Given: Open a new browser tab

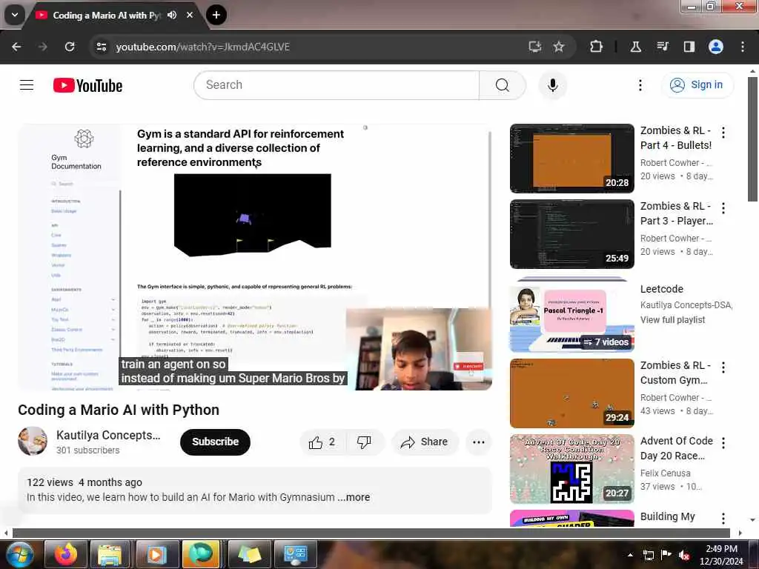Looking at the screenshot, I should [x=216, y=15].
